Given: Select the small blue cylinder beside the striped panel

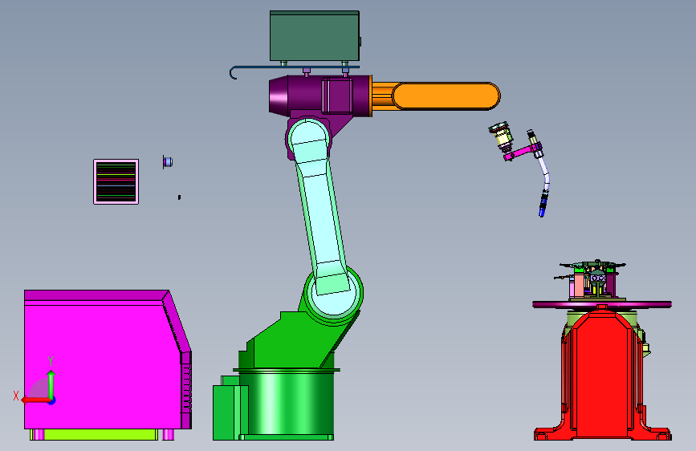Looking at the screenshot, I should tap(167, 162).
